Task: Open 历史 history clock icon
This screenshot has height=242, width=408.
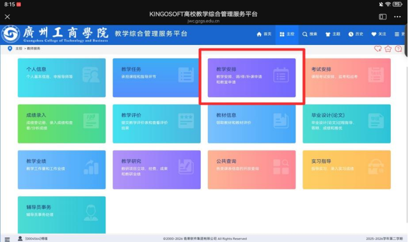Action: [350, 34]
